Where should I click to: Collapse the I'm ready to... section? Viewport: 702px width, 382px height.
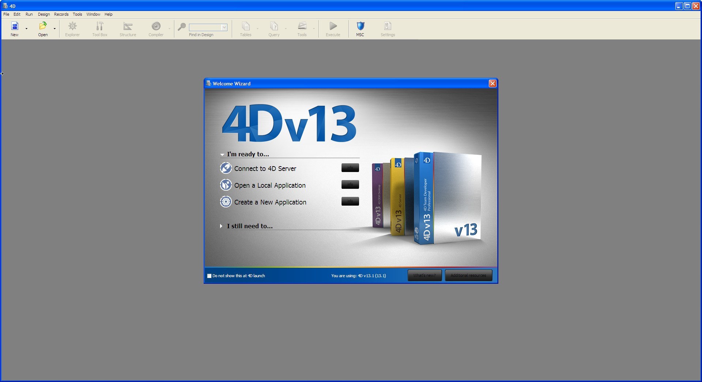point(222,154)
